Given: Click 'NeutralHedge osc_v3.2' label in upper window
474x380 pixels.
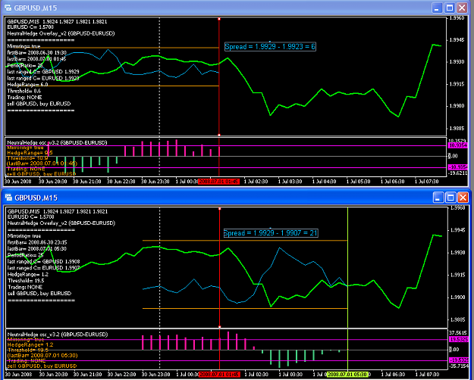Looking at the screenshot, I should tap(57, 143).
